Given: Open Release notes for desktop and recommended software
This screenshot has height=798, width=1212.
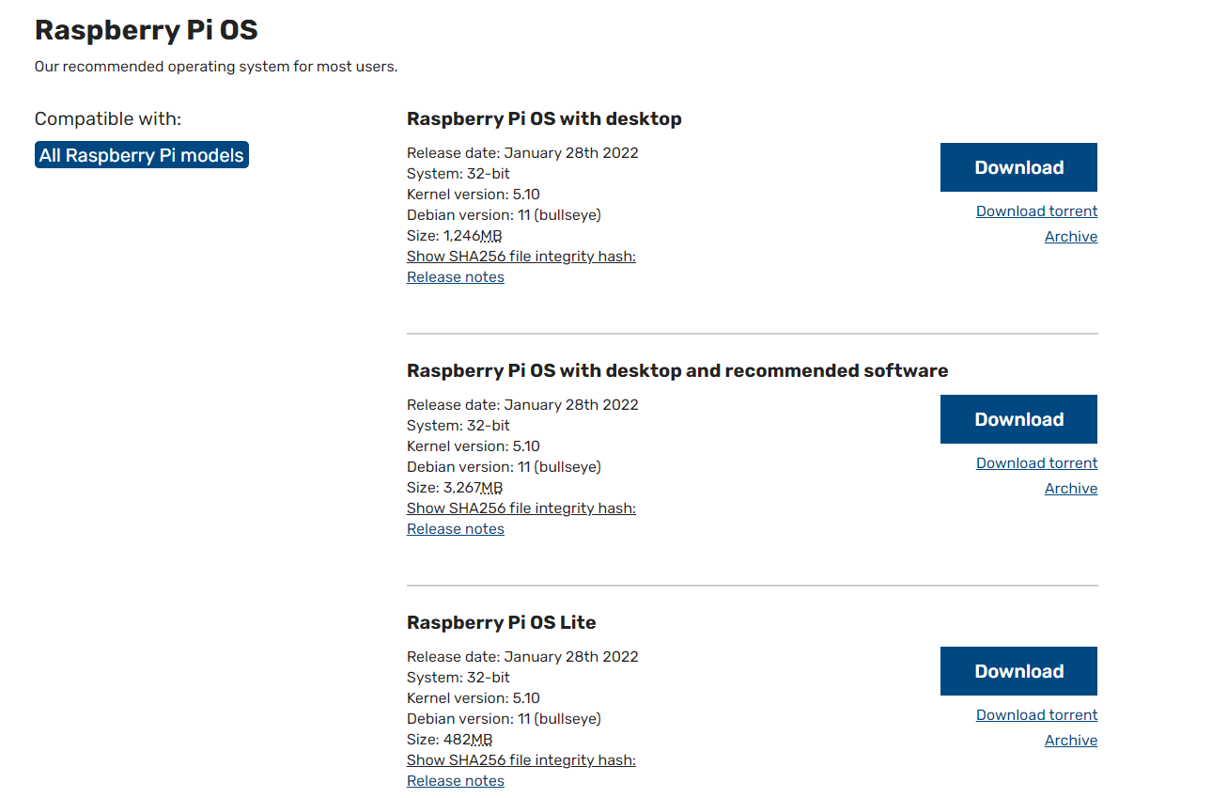Looking at the screenshot, I should [x=456, y=529].
